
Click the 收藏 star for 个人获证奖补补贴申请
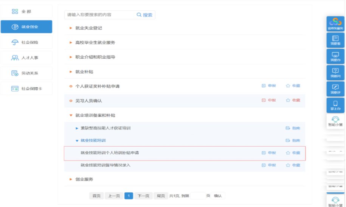coord(288,86)
